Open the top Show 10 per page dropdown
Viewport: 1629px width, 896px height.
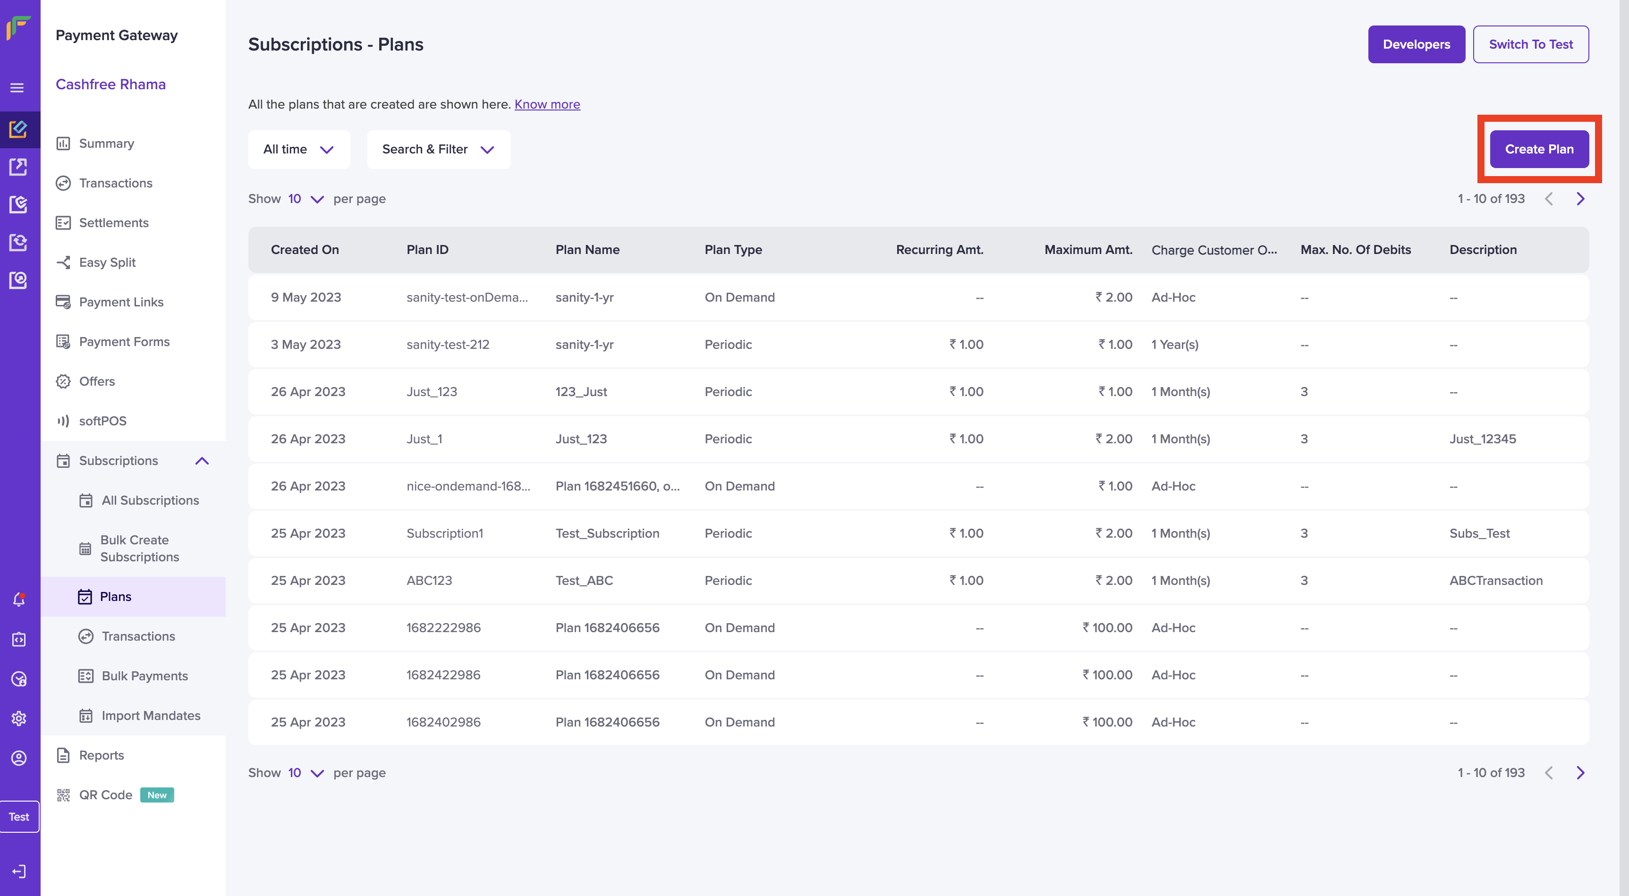(x=306, y=199)
